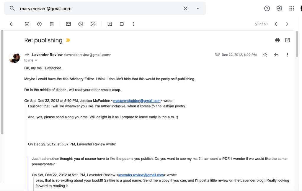Open conversation in a new window
Screen dimensions: 302x191
288,40
